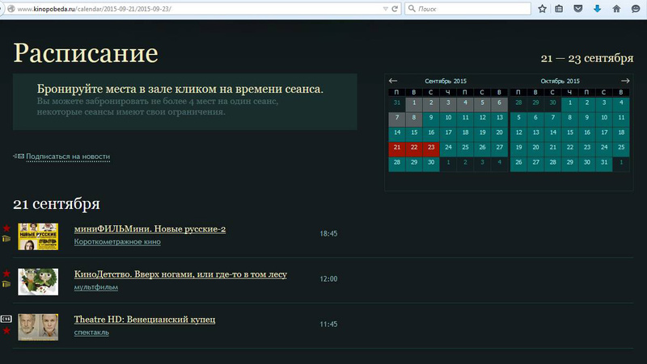This screenshot has width=647, height=364.
Task: Book the 18:45 session time
Action: click(x=328, y=233)
